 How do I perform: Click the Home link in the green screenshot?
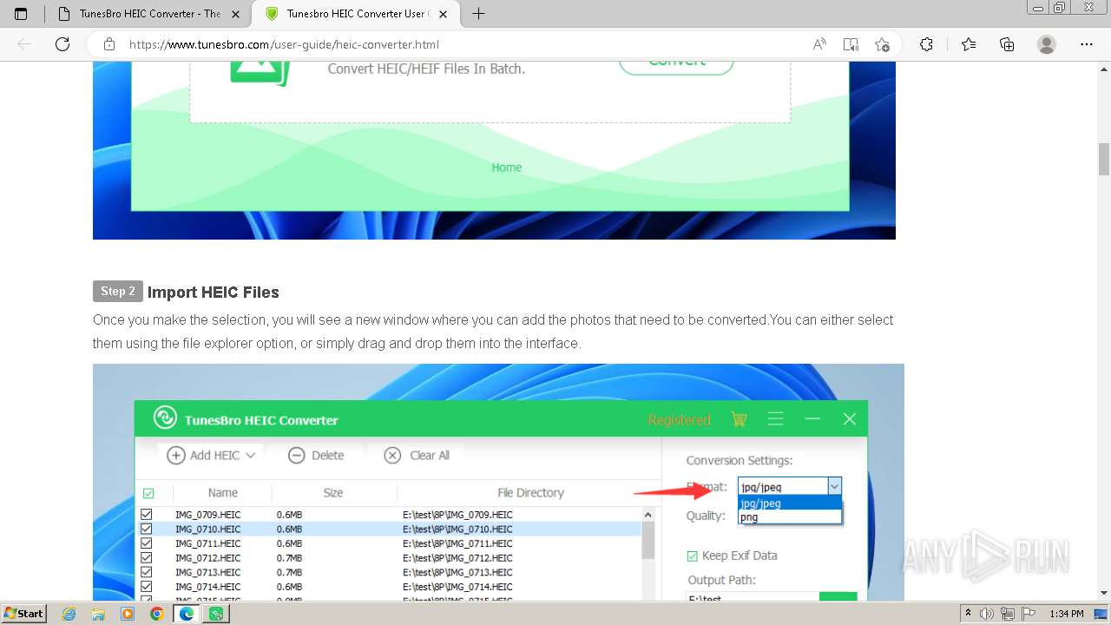(507, 168)
